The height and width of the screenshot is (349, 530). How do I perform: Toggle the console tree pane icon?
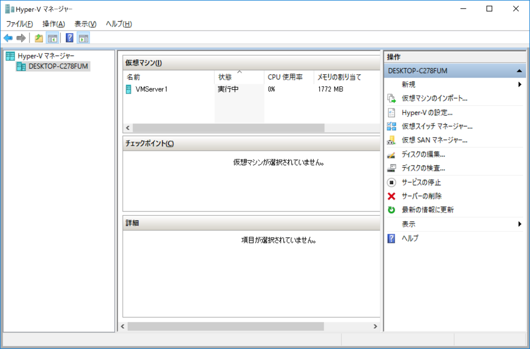click(x=52, y=38)
